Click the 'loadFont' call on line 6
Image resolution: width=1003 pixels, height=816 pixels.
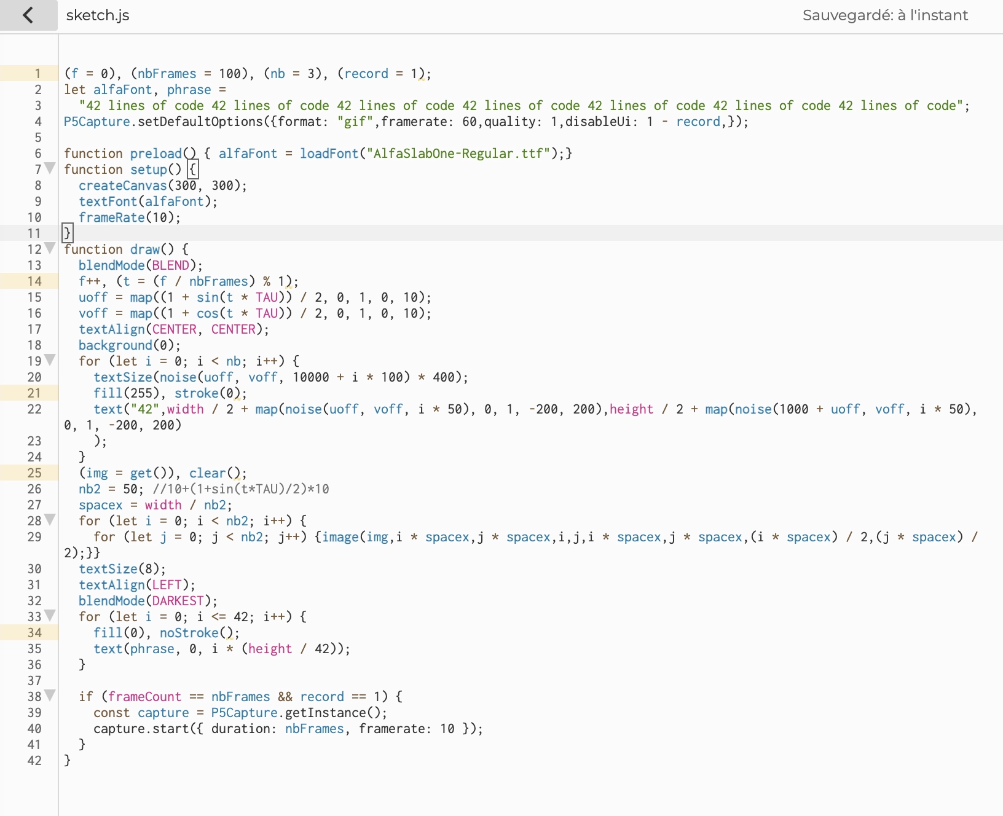click(329, 154)
